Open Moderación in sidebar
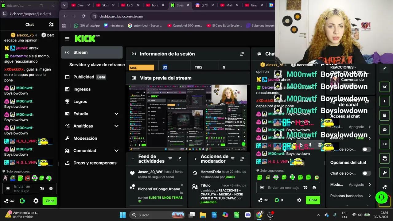Screen dimensions: 393x221 92,138
